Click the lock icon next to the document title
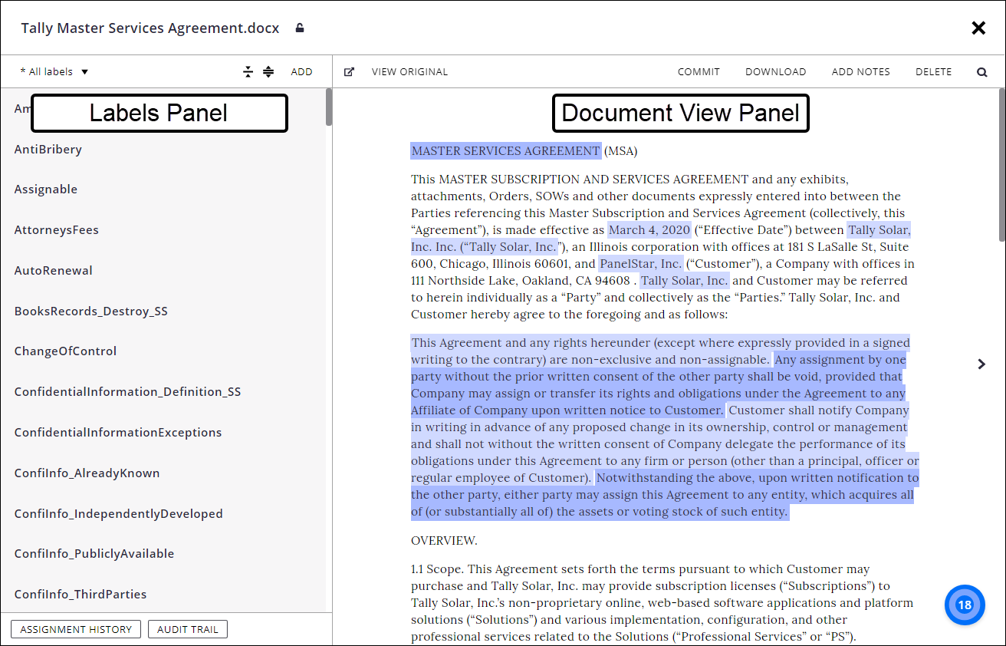Image resolution: width=1006 pixels, height=646 pixels. pyautogui.click(x=299, y=28)
